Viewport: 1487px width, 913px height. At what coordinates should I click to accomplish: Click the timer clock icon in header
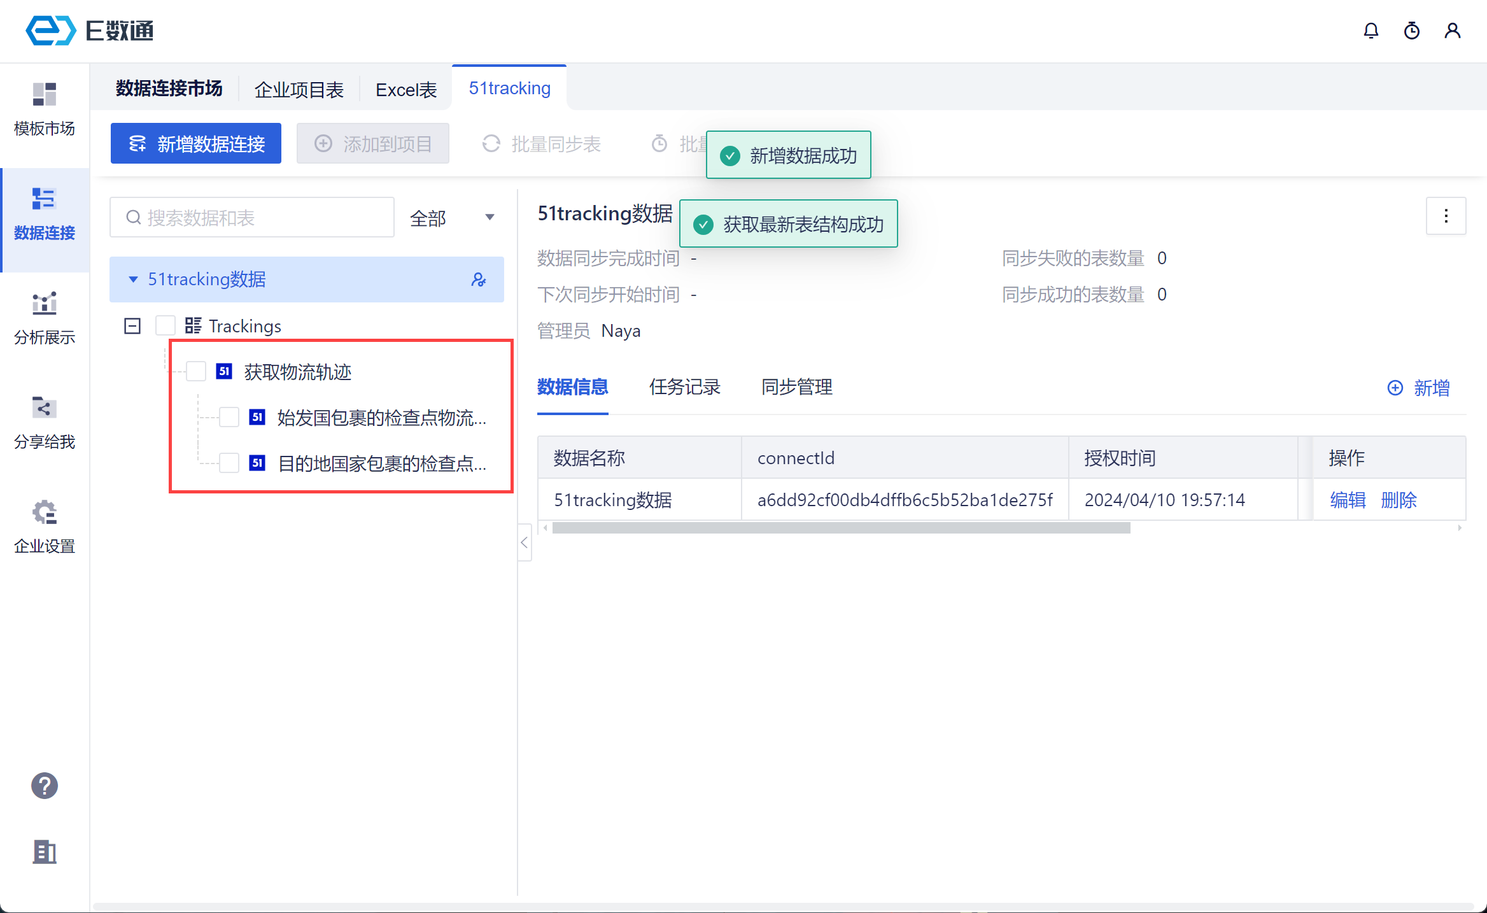tap(1411, 31)
